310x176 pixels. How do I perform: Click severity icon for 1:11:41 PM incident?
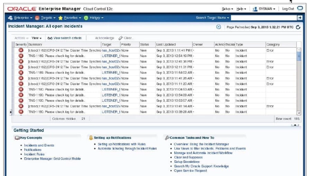pos(21,50)
